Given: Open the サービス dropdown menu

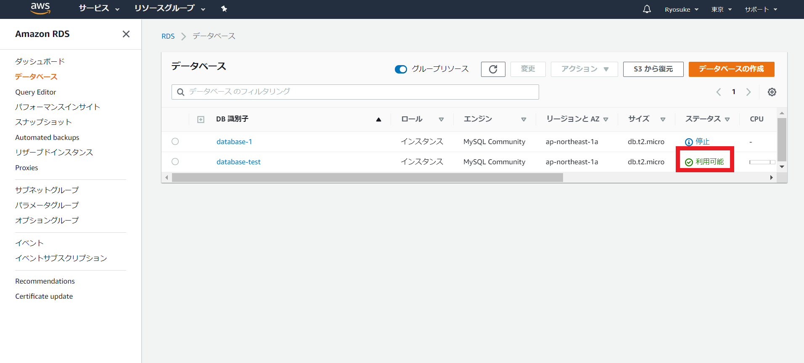Looking at the screenshot, I should (x=99, y=8).
